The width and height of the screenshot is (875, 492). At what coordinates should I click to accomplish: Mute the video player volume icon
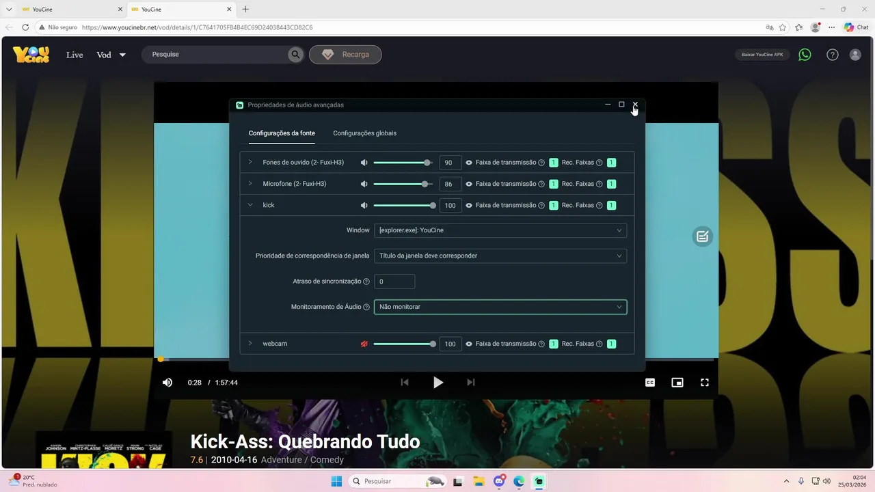pos(167,383)
